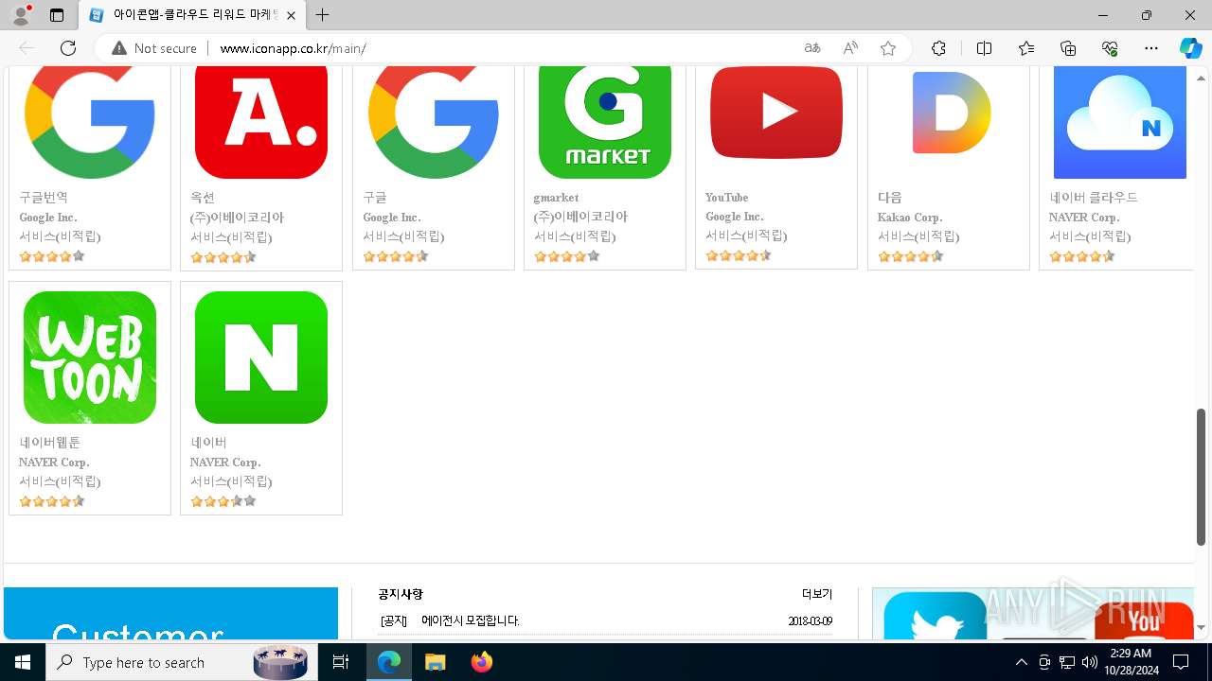Open Edge Settings and more menu
Screen dimensions: 1212x681
coord(1151,48)
